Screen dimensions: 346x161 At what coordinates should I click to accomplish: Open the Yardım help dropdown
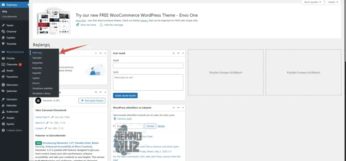coord(333,2)
